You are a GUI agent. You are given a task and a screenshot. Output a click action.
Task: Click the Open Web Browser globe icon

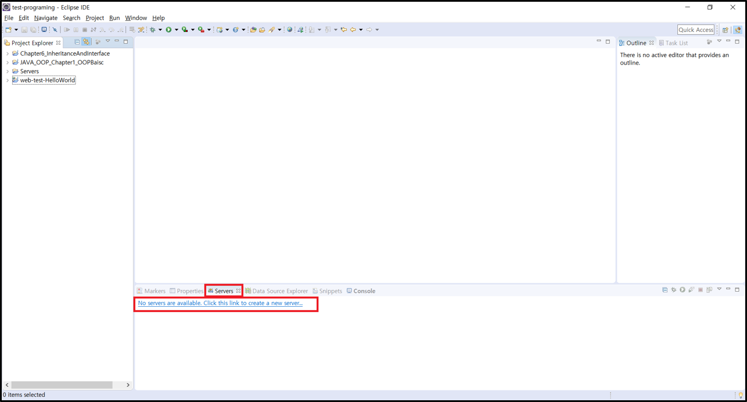[x=289, y=30]
